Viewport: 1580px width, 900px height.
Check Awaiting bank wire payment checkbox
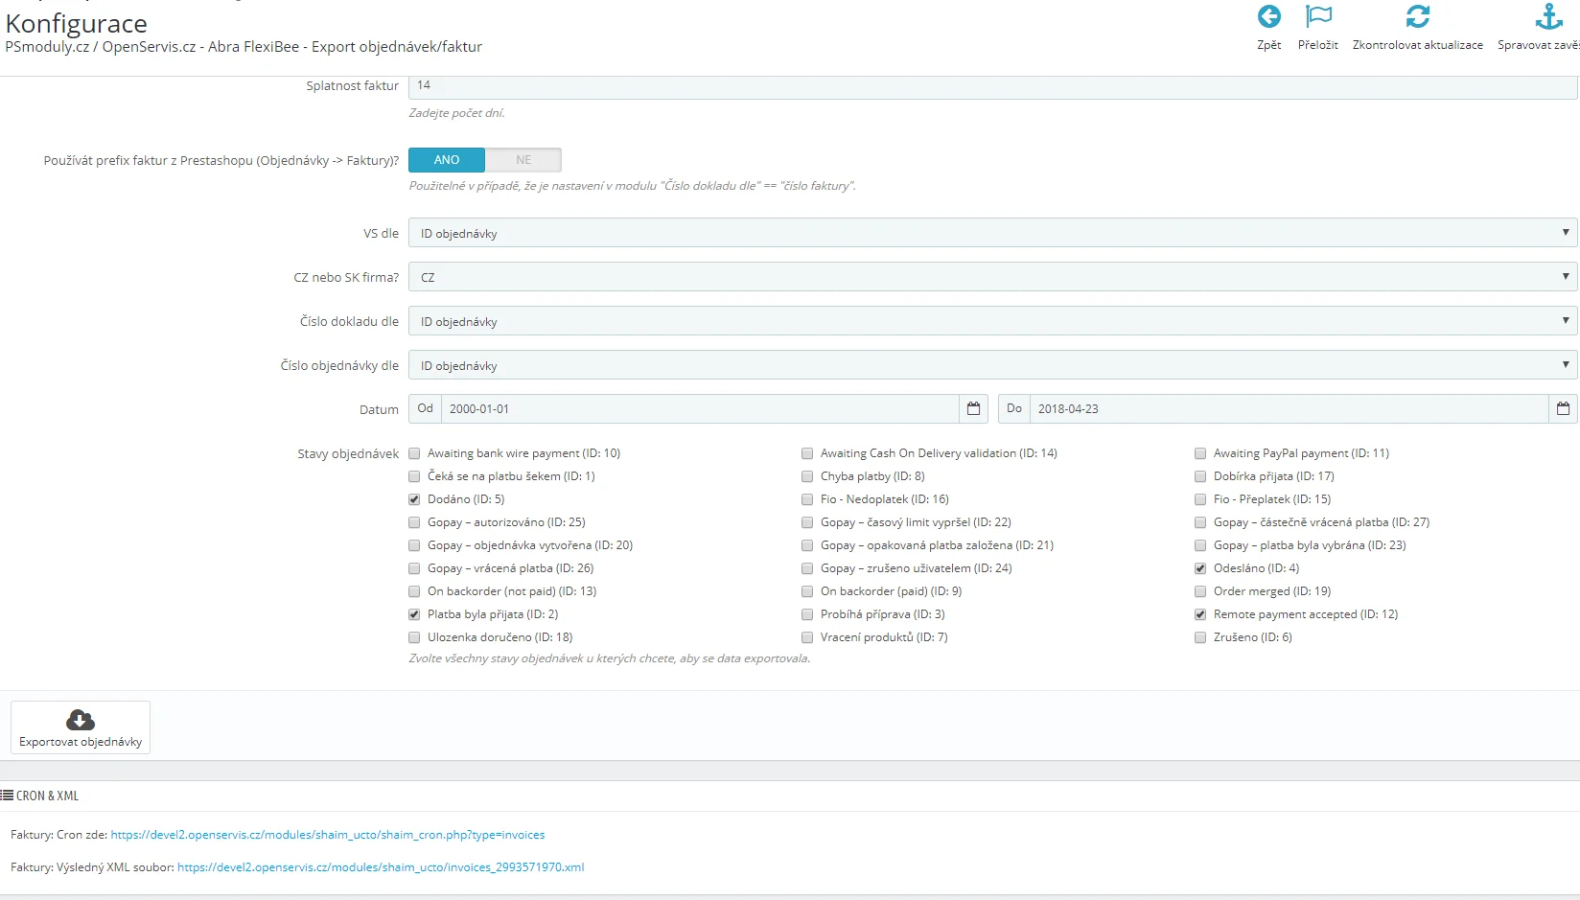tap(414, 453)
